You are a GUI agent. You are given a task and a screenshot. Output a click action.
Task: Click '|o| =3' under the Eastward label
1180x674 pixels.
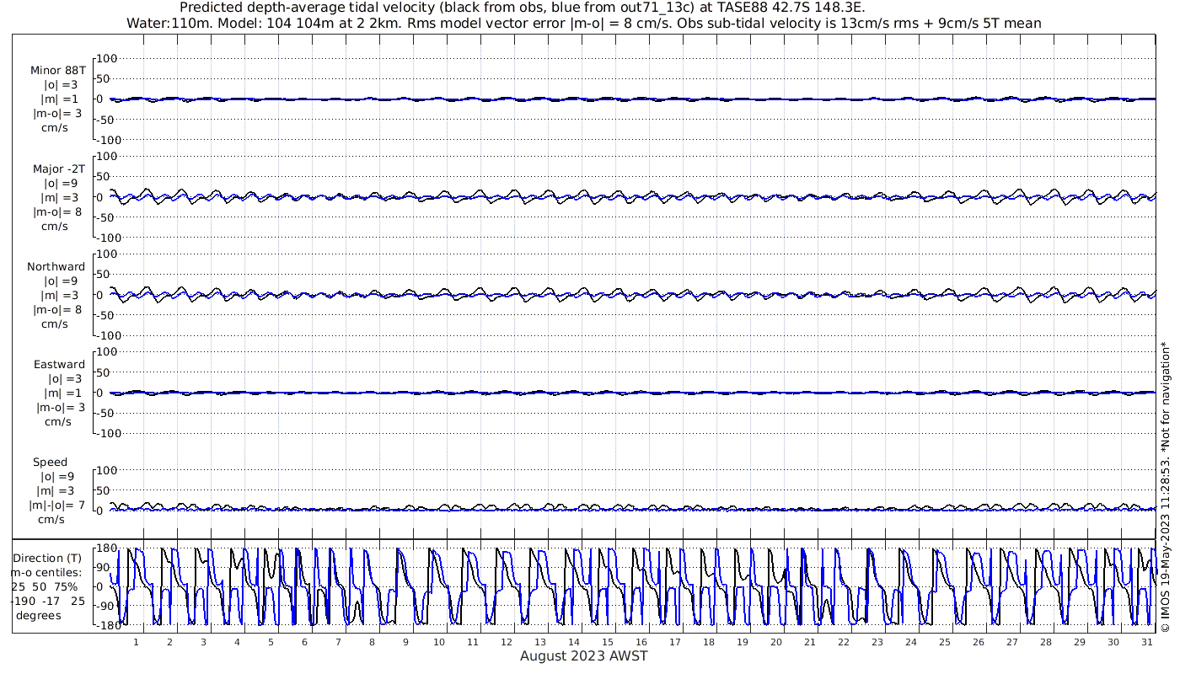pos(64,379)
